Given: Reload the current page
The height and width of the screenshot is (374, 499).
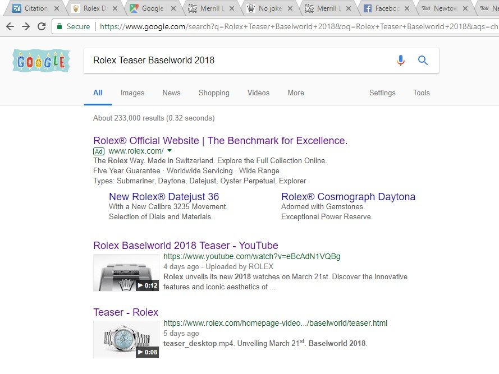Looking at the screenshot, I should coord(42,26).
